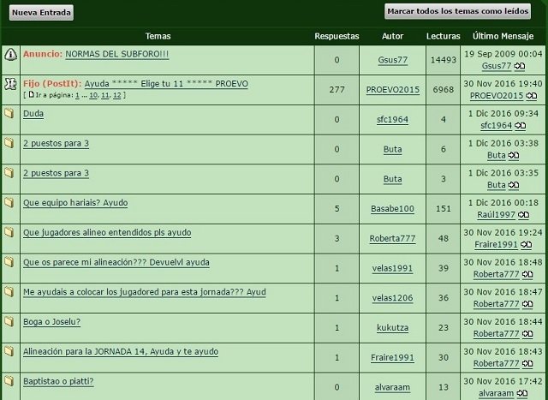Open last poster PROEVO2015 under 30 Nov 19:40
The width and height of the screenshot is (548, 400).
click(497, 96)
